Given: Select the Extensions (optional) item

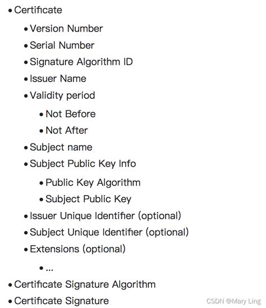Looking at the screenshot, I should click(x=77, y=249).
